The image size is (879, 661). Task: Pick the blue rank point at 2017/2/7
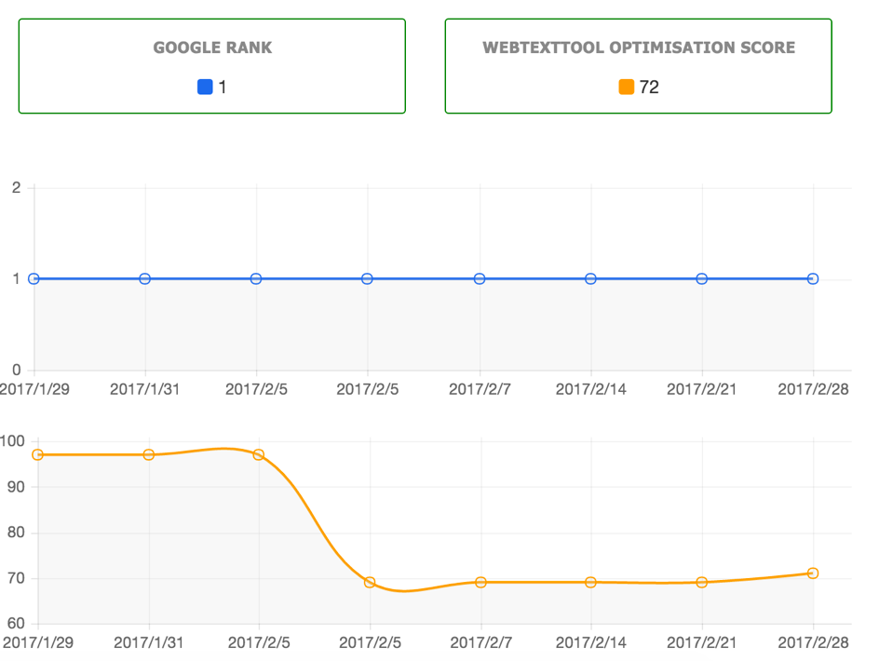[480, 278]
